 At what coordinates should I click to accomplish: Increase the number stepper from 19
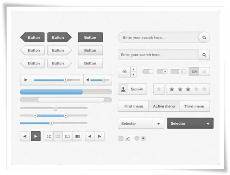click(x=133, y=69)
